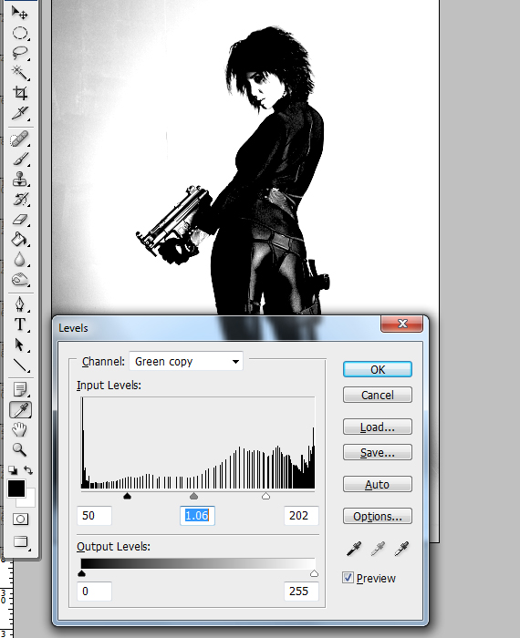This screenshot has height=638, width=520.
Task: Select the Eraser tool
Action: pos(20,220)
